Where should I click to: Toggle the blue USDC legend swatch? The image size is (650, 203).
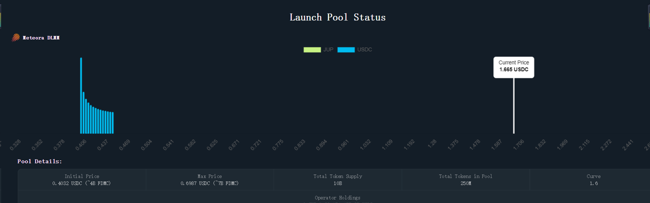[x=346, y=50]
